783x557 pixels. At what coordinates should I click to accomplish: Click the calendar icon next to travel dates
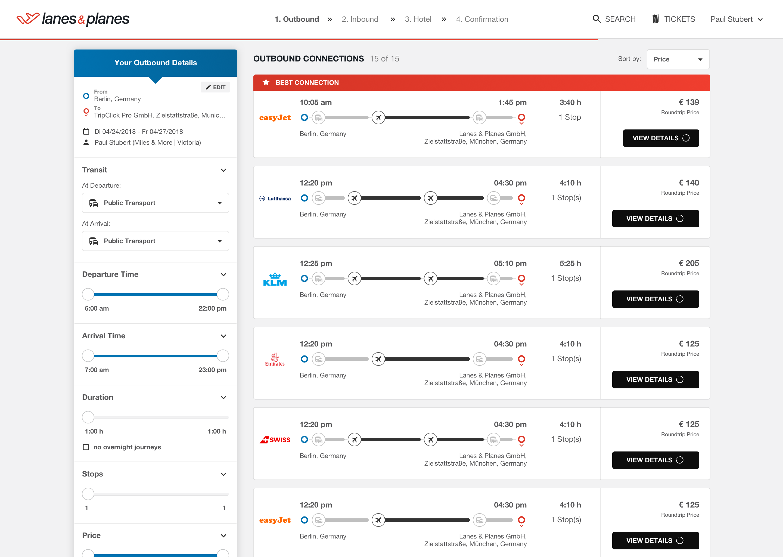[86, 131]
